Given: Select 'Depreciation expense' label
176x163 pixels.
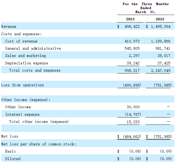Looking at the screenshot, I should click(x=26, y=63).
